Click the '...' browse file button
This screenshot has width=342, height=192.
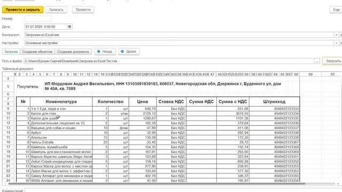click(317, 61)
